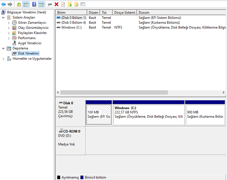Click the yellow page with magnifier icon
The width and height of the screenshot is (227, 180).
76,5
